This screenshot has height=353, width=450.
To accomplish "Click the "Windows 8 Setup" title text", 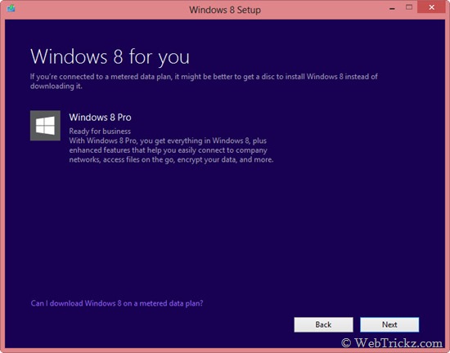I will [225, 10].
